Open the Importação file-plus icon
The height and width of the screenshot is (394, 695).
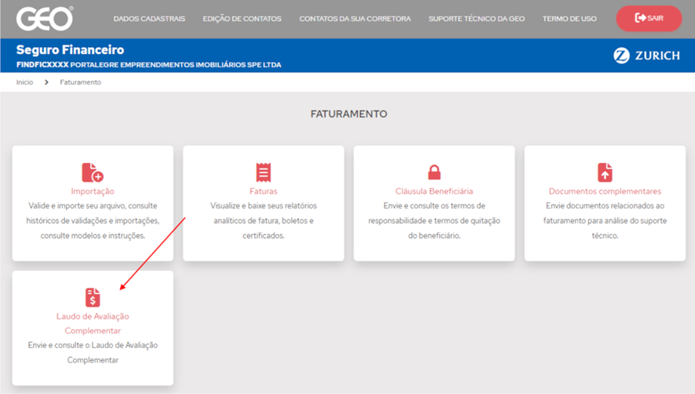coord(93,172)
